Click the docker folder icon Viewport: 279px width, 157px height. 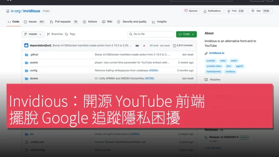27,78
